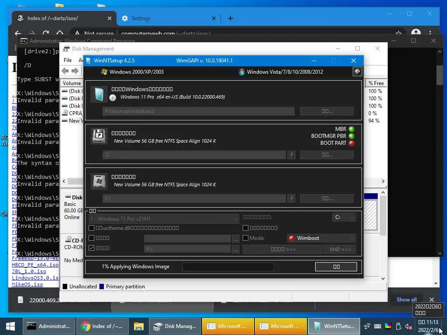Click the BOOT PART red status light
Image resolution: width=447 pixels, height=335 pixels.
(351, 143)
